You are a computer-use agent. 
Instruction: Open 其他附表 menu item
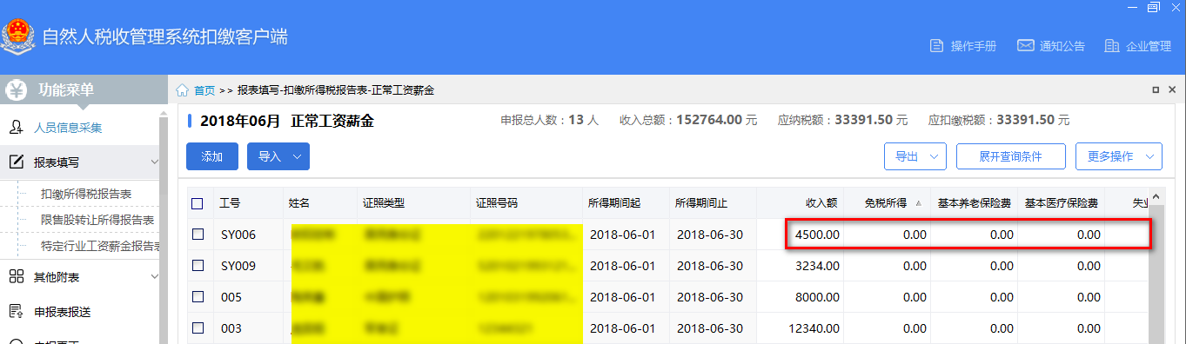[x=57, y=276]
